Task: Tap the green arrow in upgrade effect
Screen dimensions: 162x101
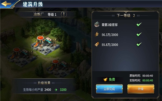Action: [x=56, y=90]
